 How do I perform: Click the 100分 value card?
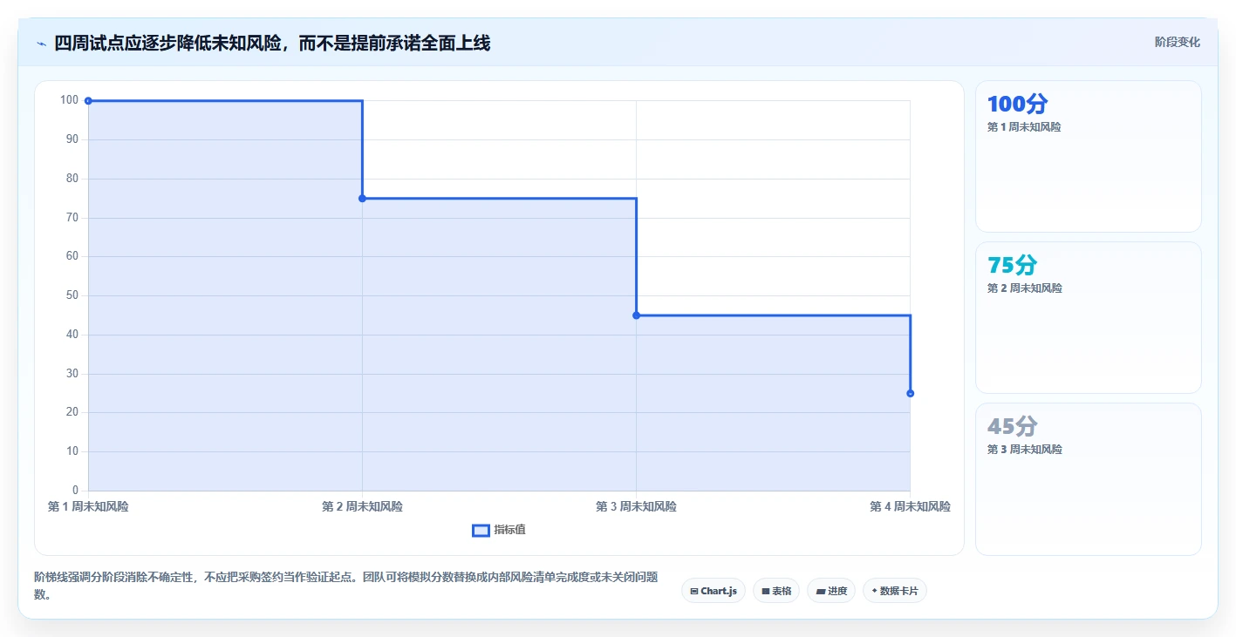point(1088,157)
